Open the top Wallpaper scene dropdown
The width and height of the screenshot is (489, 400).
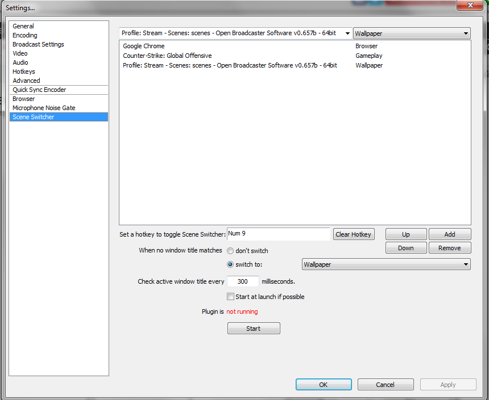(x=412, y=33)
